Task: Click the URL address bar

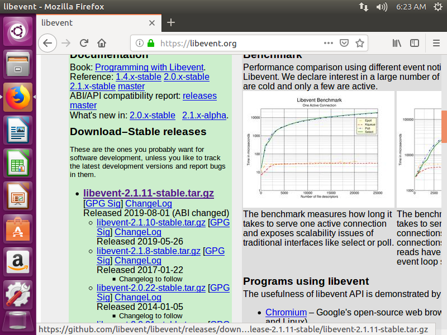Action: point(241,44)
